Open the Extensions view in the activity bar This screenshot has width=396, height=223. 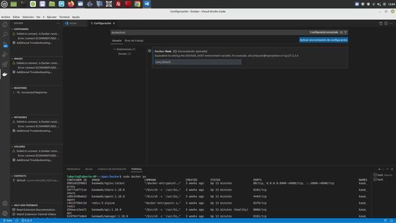click(5, 64)
